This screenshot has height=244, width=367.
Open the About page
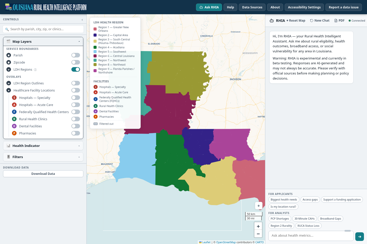click(275, 7)
